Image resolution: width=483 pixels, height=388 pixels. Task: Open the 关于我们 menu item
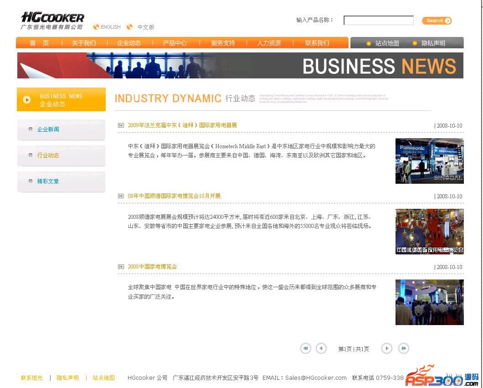84,43
